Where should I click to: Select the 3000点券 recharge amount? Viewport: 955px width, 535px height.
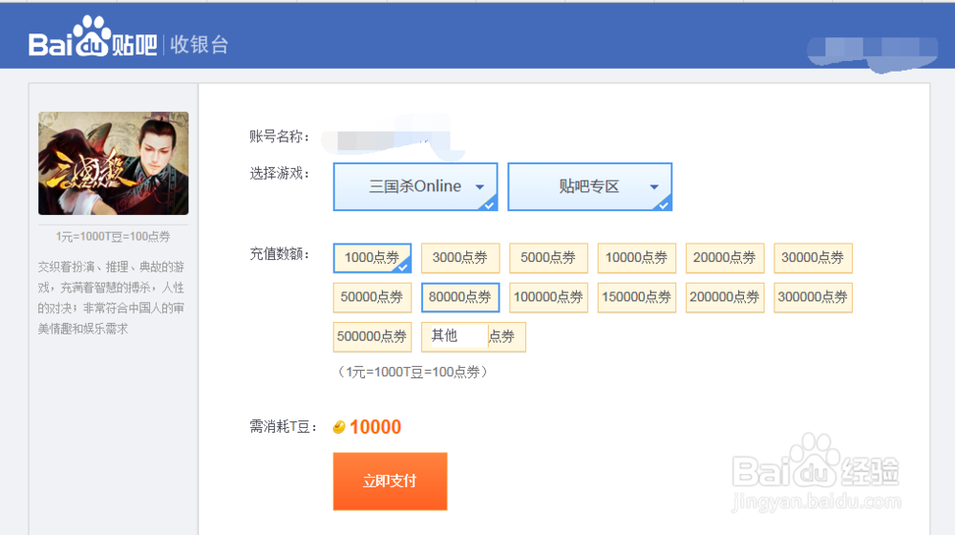(x=460, y=258)
